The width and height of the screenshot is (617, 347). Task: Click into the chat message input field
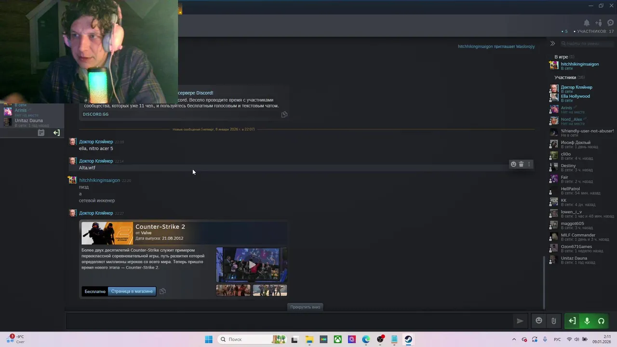[x=289, y=321]
